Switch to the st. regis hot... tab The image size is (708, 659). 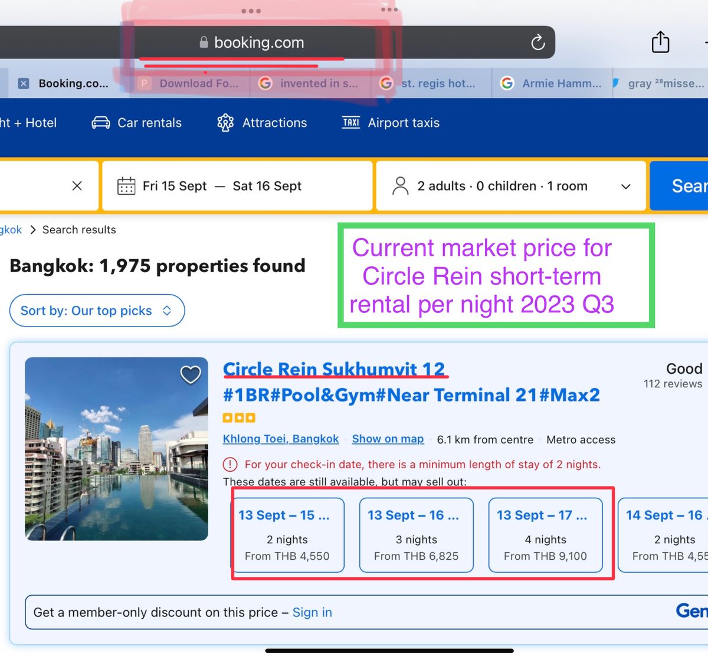(x=431, y=83)
